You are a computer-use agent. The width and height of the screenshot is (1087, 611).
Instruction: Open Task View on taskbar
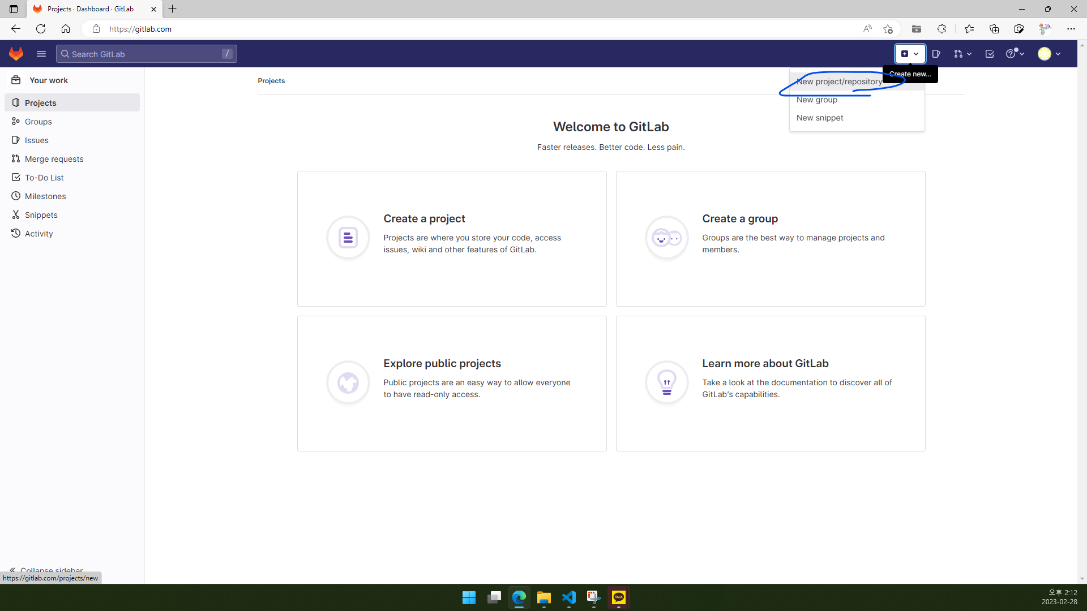(x=494, y=597)
